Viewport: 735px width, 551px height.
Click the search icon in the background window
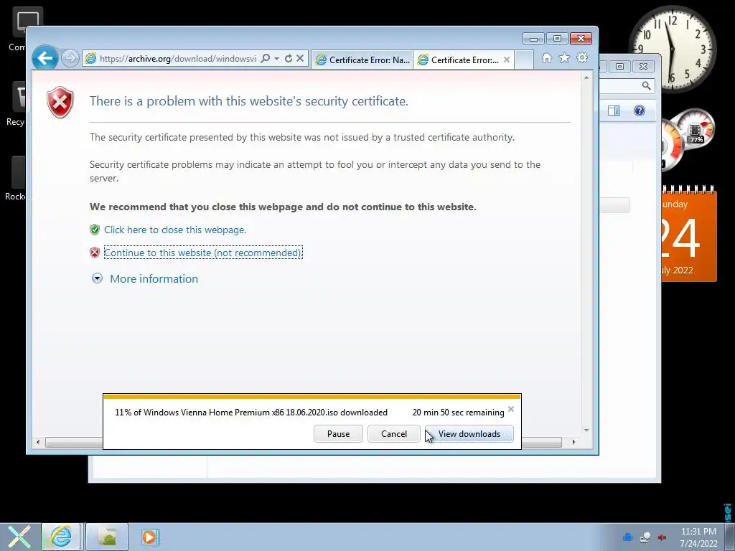[x=646, y=86]
